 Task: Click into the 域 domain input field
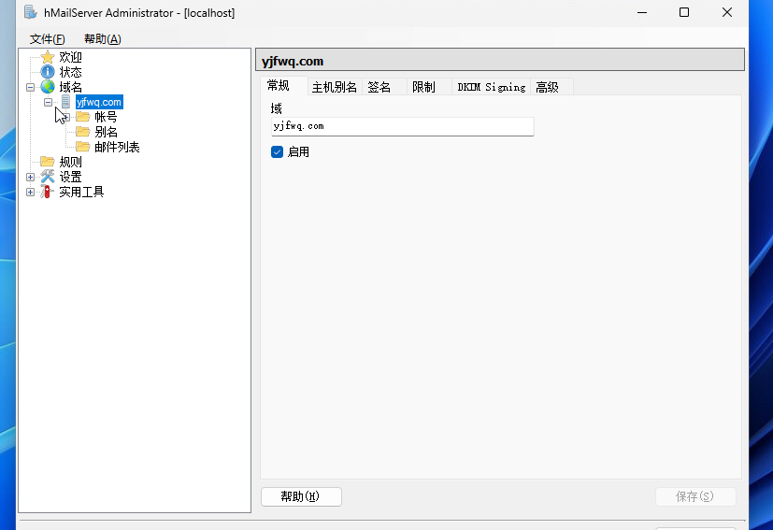[402, 126]
